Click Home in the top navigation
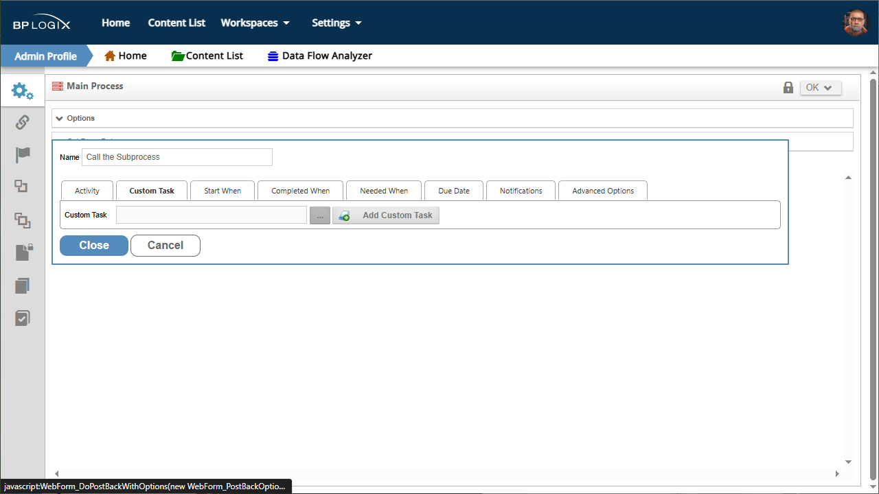The image size is (879, 494). 116,23
